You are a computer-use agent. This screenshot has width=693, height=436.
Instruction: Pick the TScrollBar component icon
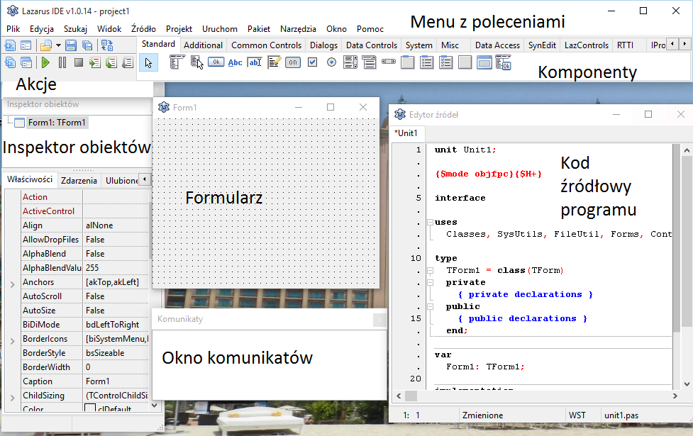pos(389,62)
